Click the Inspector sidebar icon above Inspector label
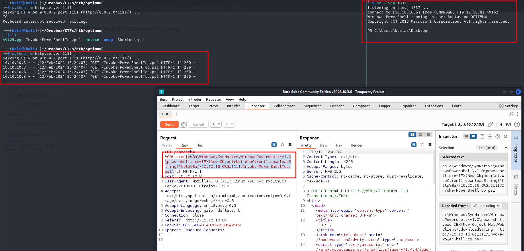This screenshot has width=524, height=251. tap(516, 137)
